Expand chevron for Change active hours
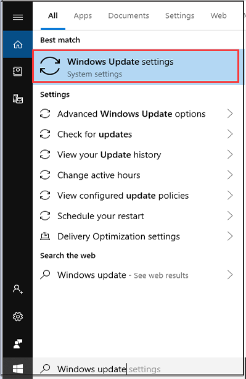 [x=230, y=175]
